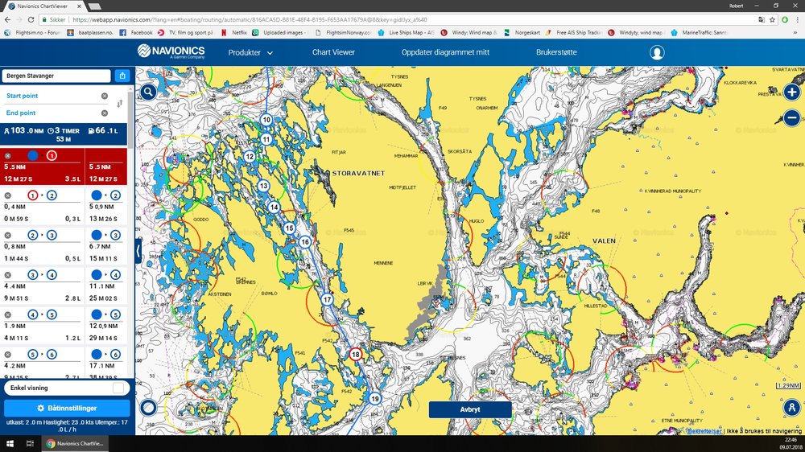
Task: Open Windows Task View
Action: click(30, 443)
